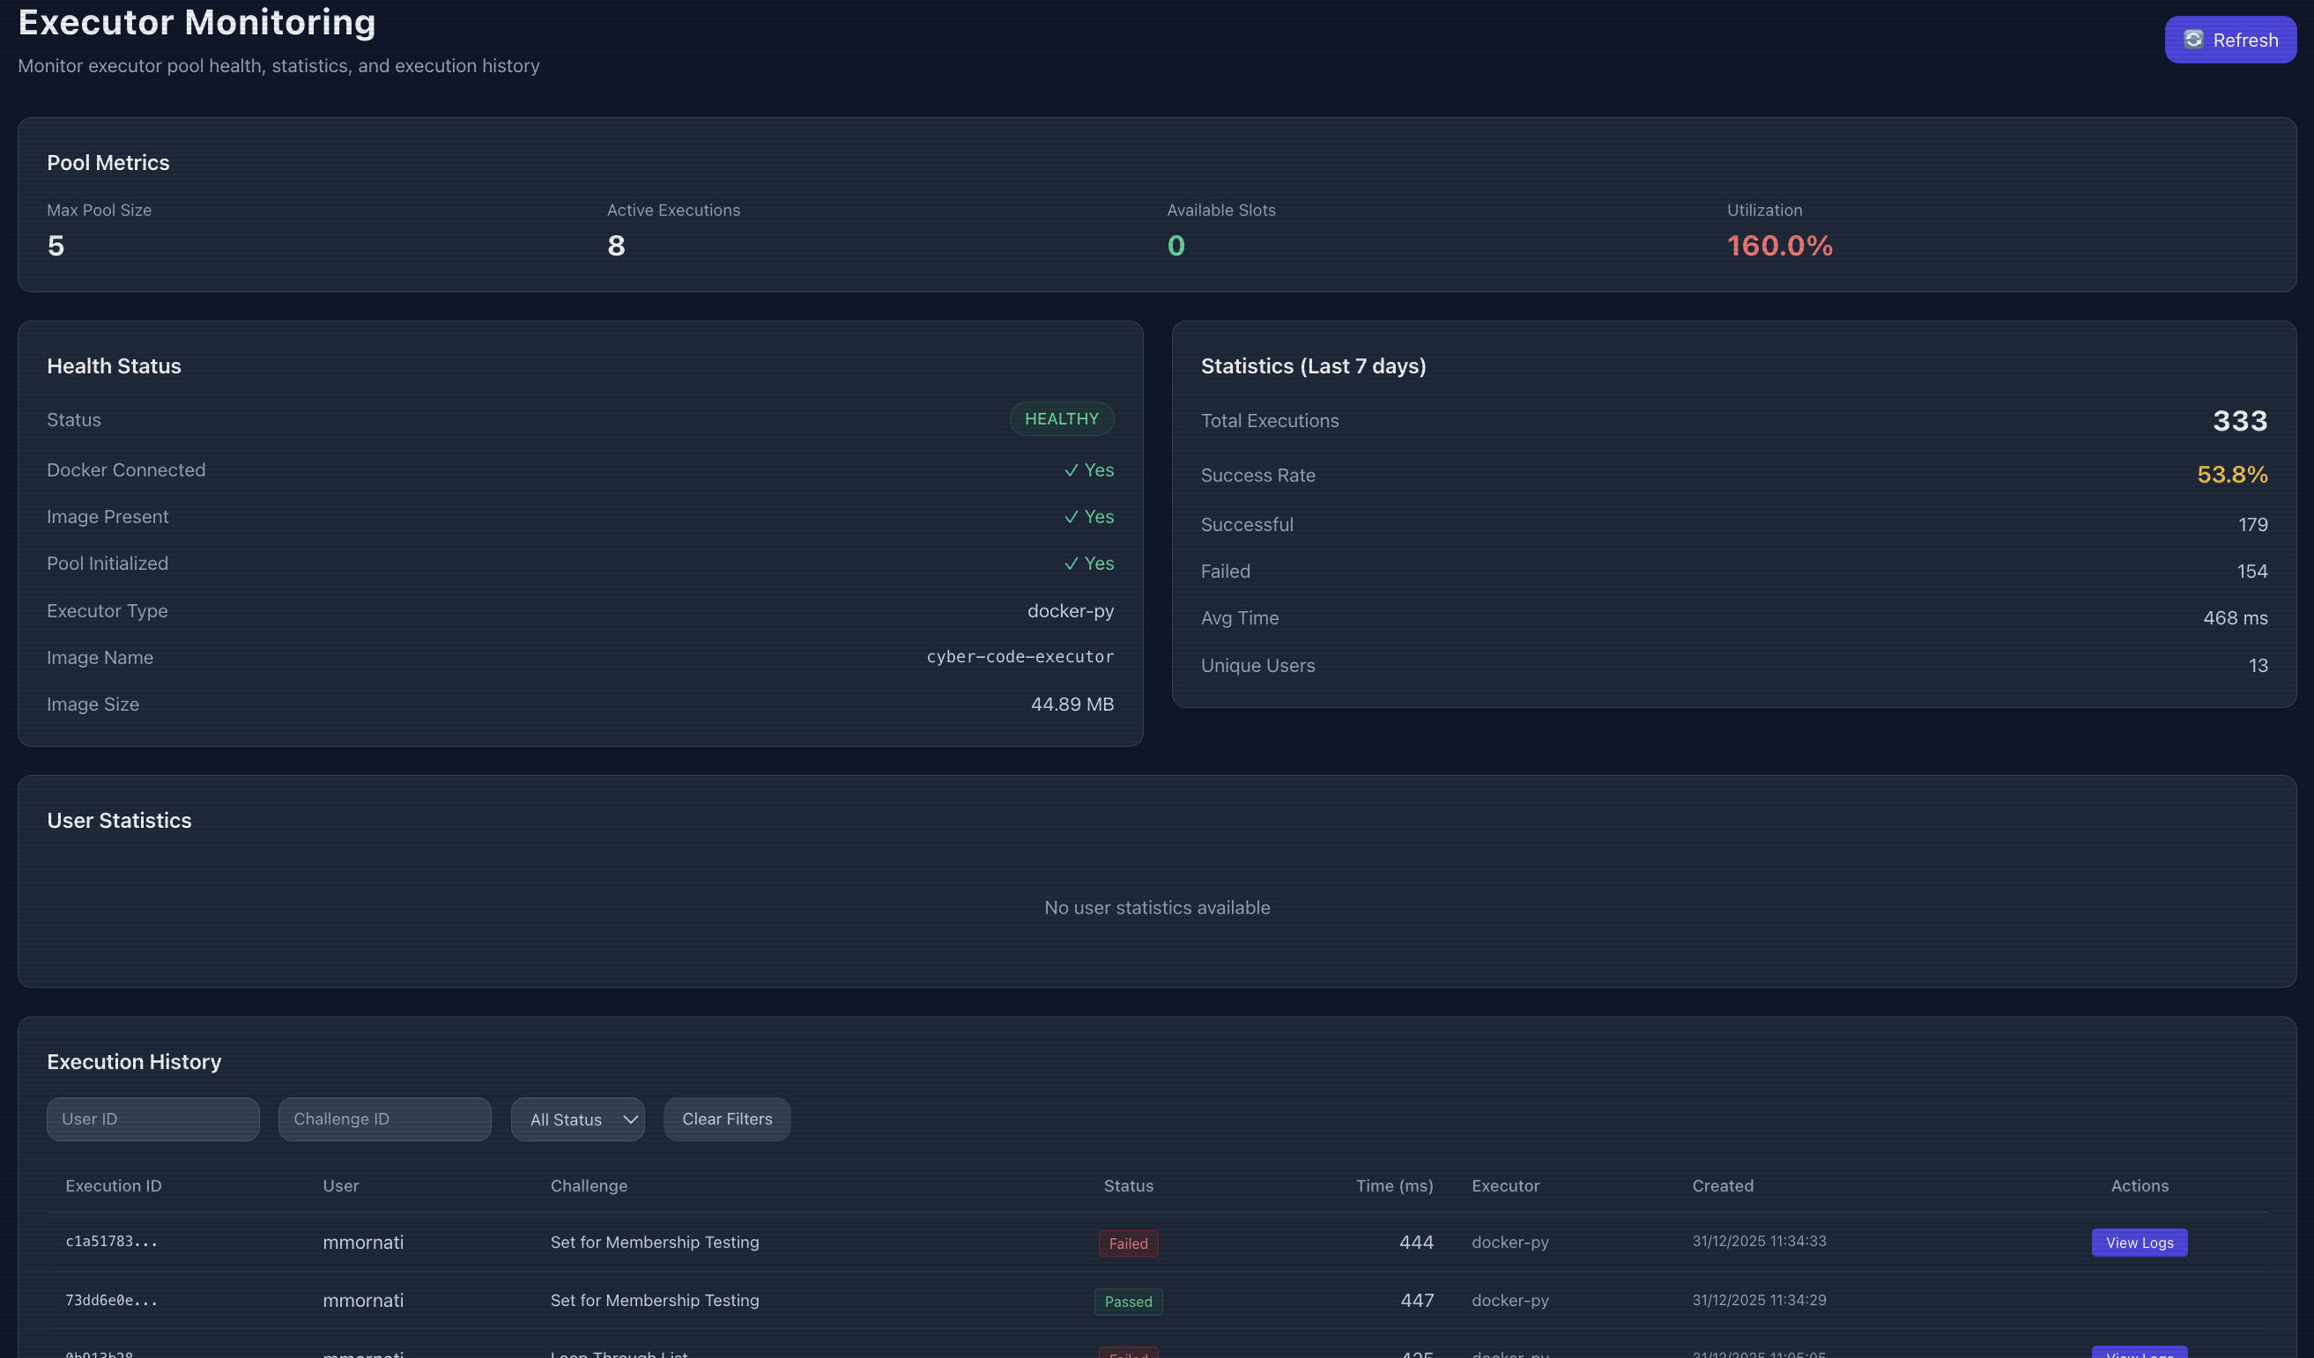Click the Failed badge in the c1a51783 row

[1128, 1243]
